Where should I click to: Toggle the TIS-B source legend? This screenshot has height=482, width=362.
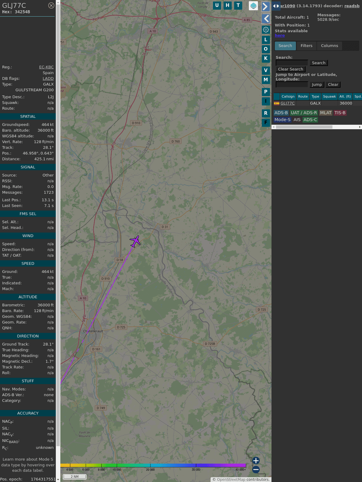click(340, 113)
